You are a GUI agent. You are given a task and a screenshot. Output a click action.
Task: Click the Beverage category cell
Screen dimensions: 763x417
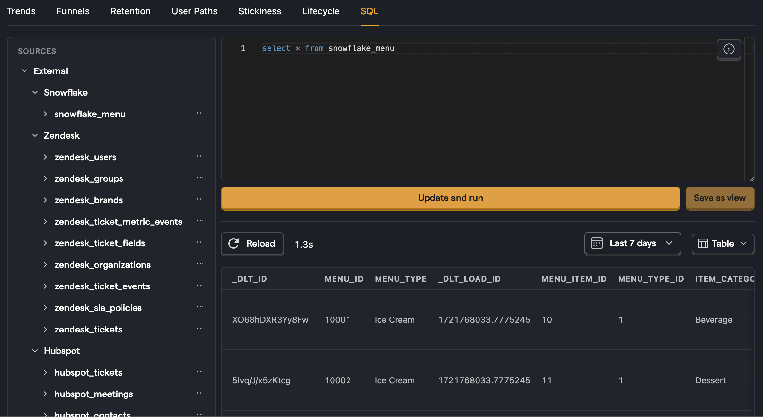[x=714, y=320]
